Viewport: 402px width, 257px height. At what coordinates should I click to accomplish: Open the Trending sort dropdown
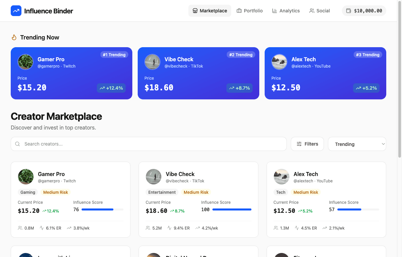point(357,144)
